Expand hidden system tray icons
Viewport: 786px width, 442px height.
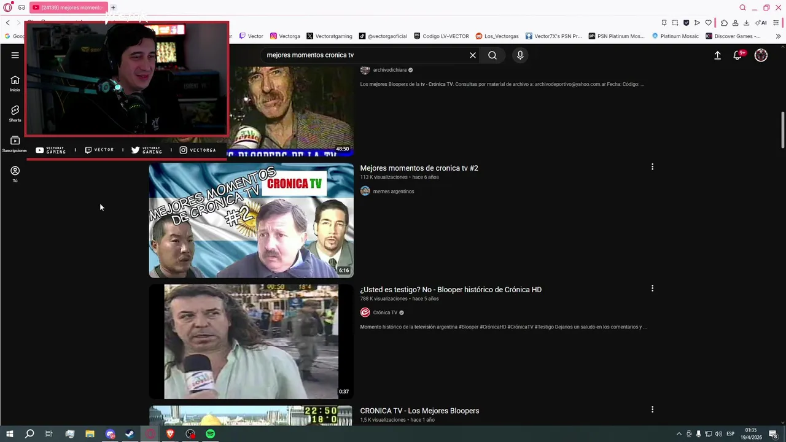(679, 434)
